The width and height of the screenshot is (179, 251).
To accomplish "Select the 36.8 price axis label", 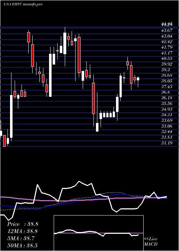I will pyautogui.click(x=165, y=92).
